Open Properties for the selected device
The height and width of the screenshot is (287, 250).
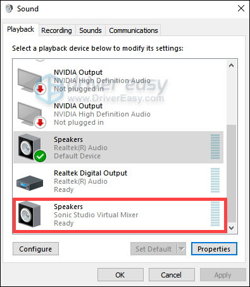click(214, 249)
